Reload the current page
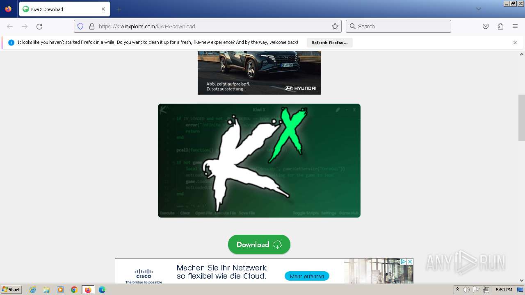525x295 pixels. [x=39, y=26]
